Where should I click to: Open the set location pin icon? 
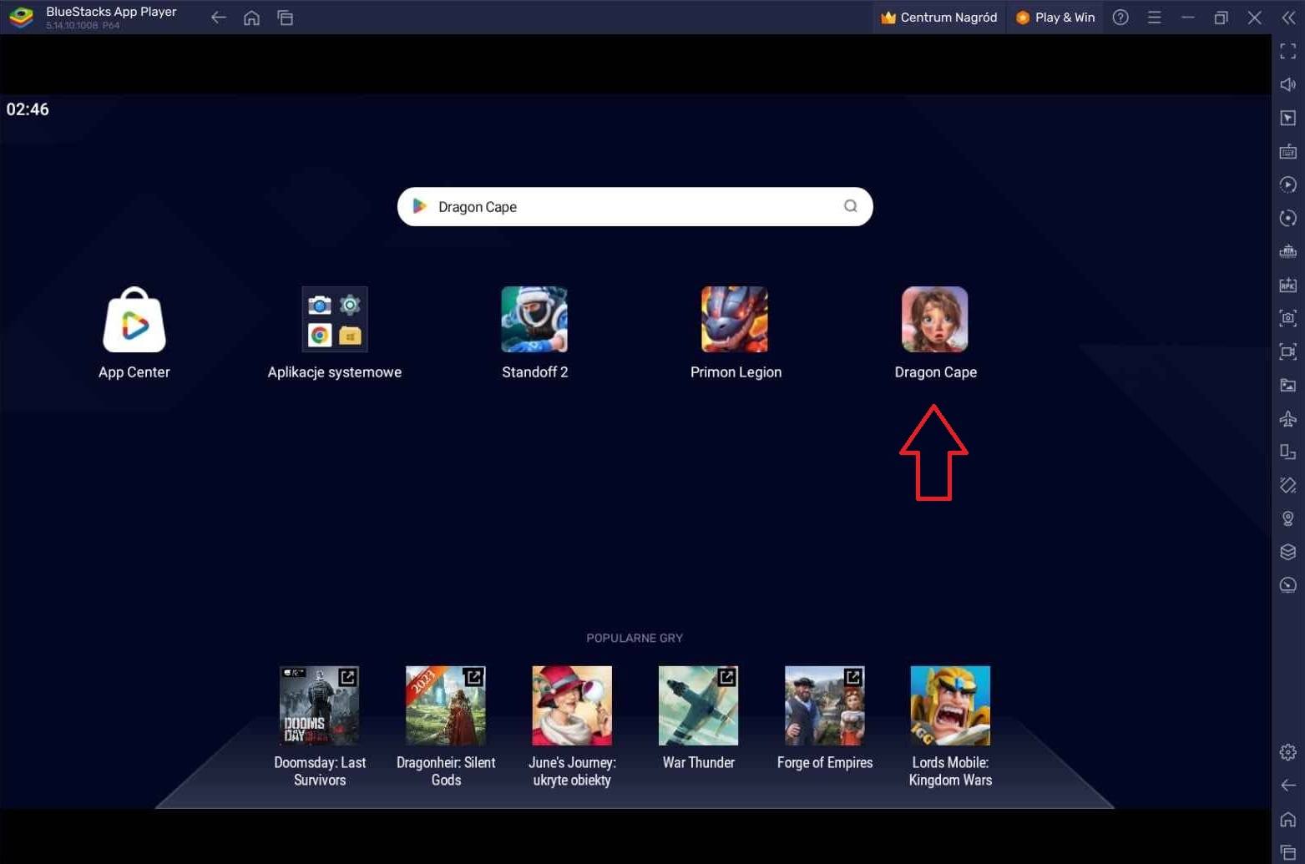tap(1287, 518)
